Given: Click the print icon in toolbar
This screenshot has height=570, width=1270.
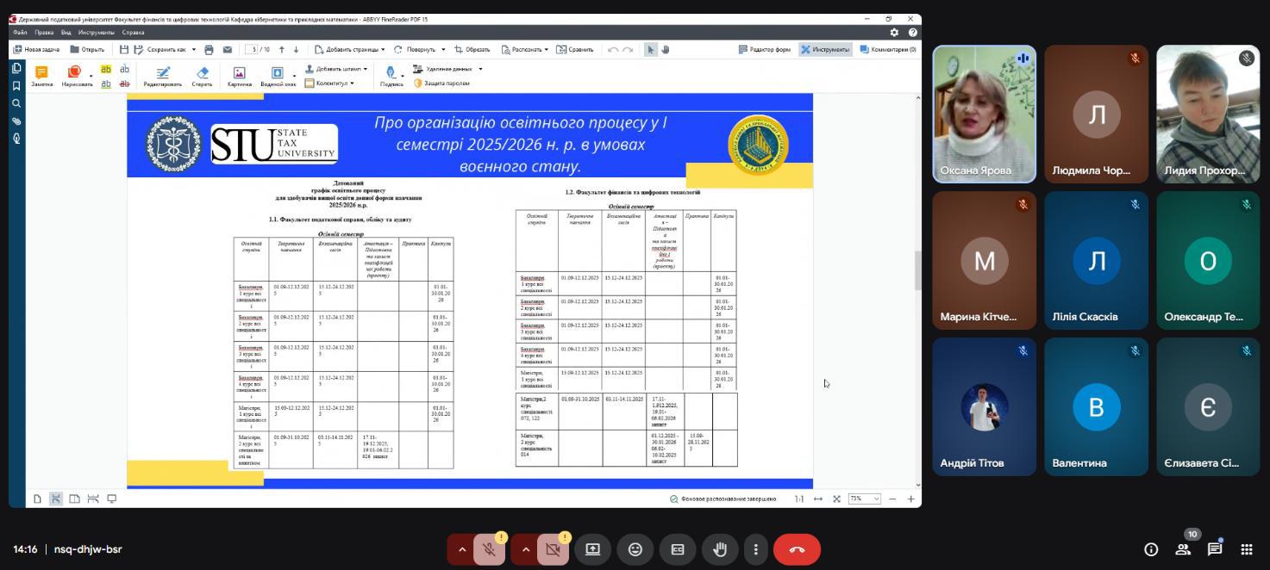Looking at the screenshot, I should click(x=209, y=50).
